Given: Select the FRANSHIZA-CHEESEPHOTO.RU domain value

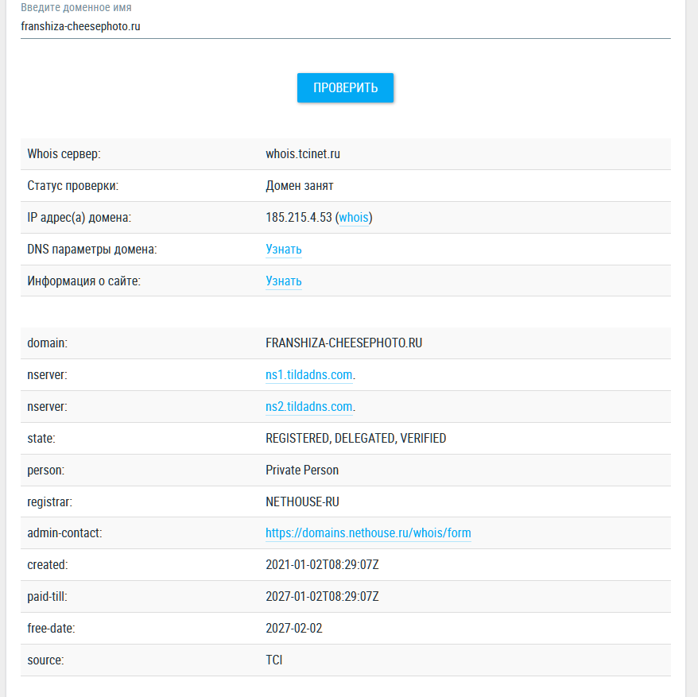Looking at the screenshot, I should 343,343.
